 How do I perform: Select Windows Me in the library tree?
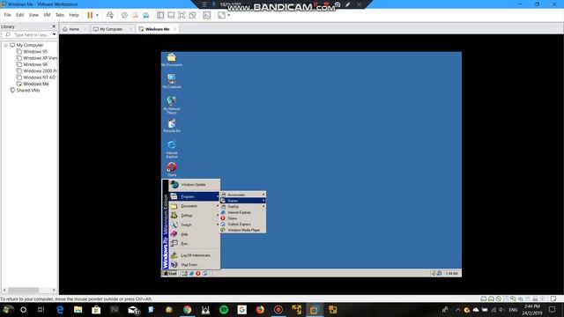(x=33, y=85)
